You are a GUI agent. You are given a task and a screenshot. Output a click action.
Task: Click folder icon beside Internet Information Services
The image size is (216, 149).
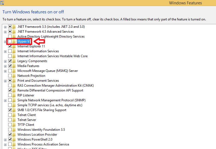coord(14,51)
